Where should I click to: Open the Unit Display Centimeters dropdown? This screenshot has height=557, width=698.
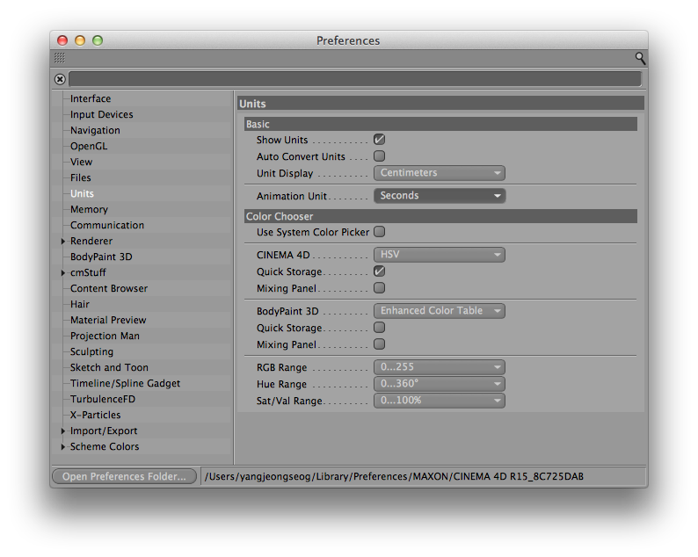[x=440, y=172]
